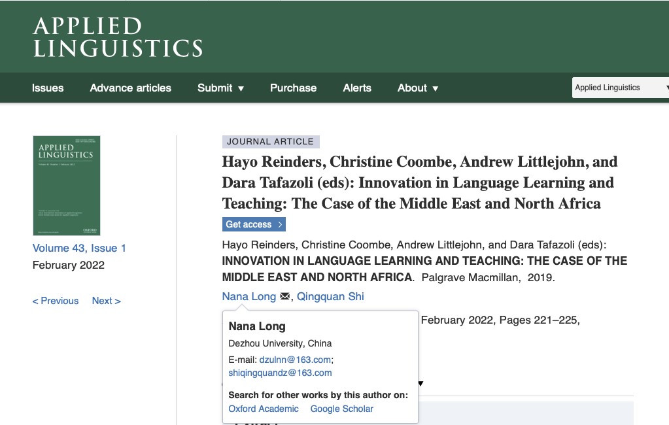Click the Qingquan Shi author link
This screenshot has width=669, height=425.
point(330,296)
